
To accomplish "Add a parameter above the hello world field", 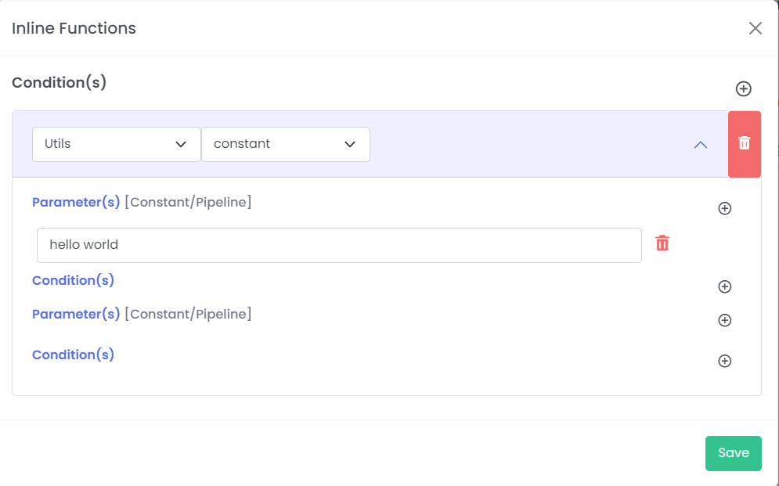I will click(x=725, y=208).
